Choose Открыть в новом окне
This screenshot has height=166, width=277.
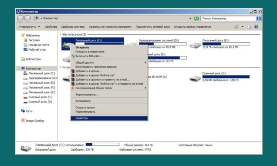(x=109, y=52)
